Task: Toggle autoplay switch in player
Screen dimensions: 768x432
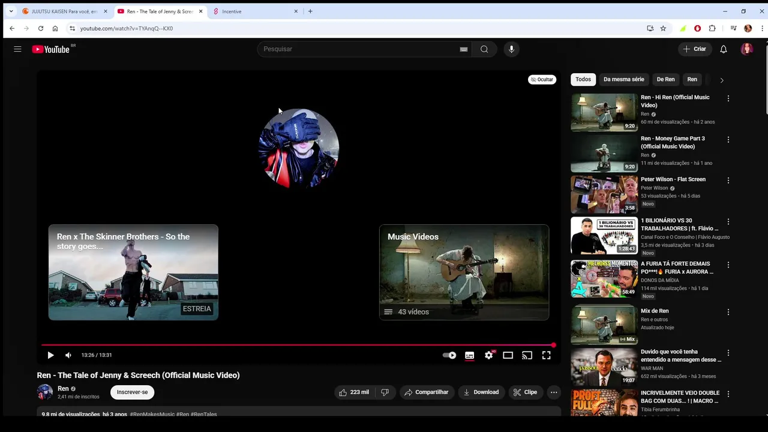Action: 449,355
